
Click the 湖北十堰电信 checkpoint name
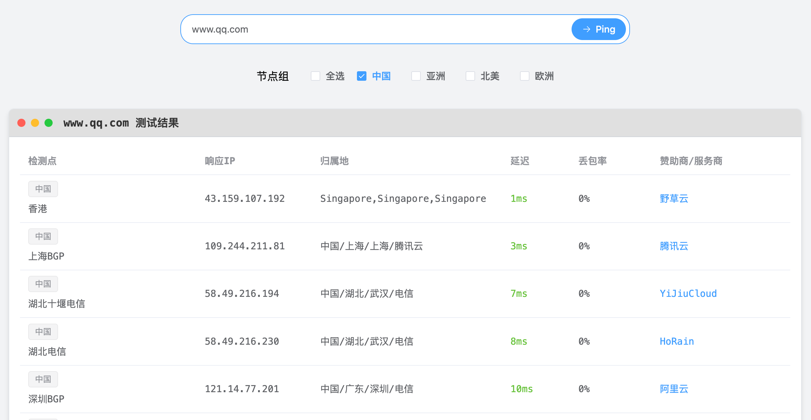coord(57,304)
